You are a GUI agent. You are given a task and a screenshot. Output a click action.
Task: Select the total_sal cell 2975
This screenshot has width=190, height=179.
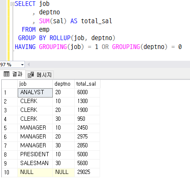(x=87, y=137)
